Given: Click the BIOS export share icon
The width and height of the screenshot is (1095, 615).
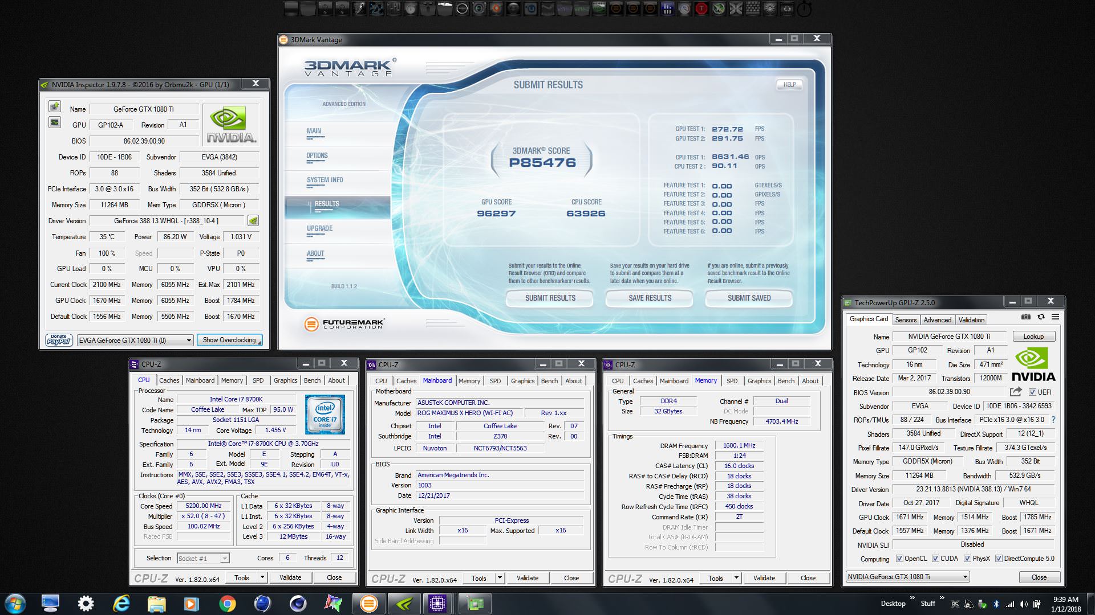Looking at the screenshot, I should click(1016, 392).
